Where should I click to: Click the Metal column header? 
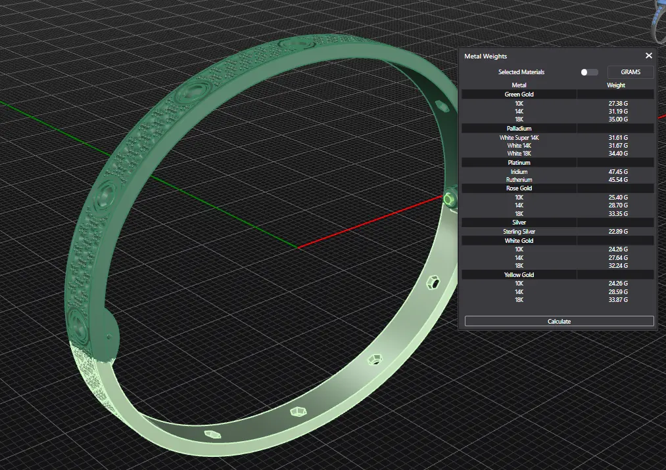click(519, 85)
